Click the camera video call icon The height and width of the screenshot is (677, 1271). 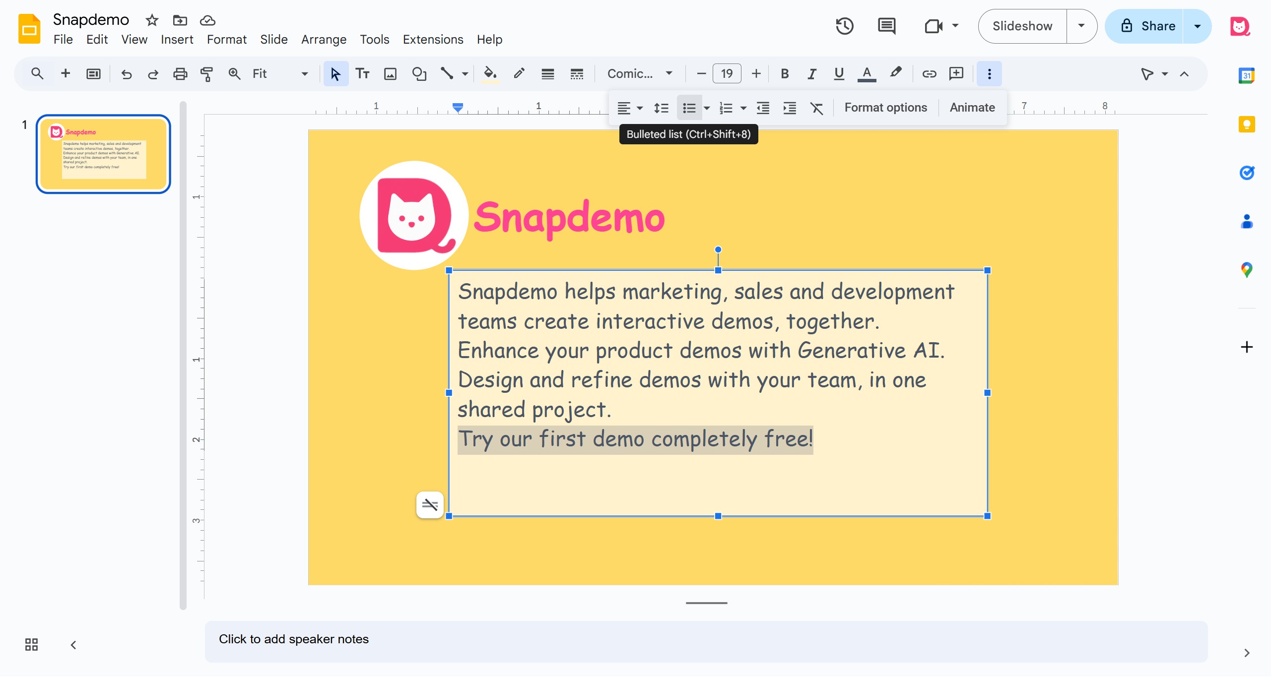pos(934,26)
